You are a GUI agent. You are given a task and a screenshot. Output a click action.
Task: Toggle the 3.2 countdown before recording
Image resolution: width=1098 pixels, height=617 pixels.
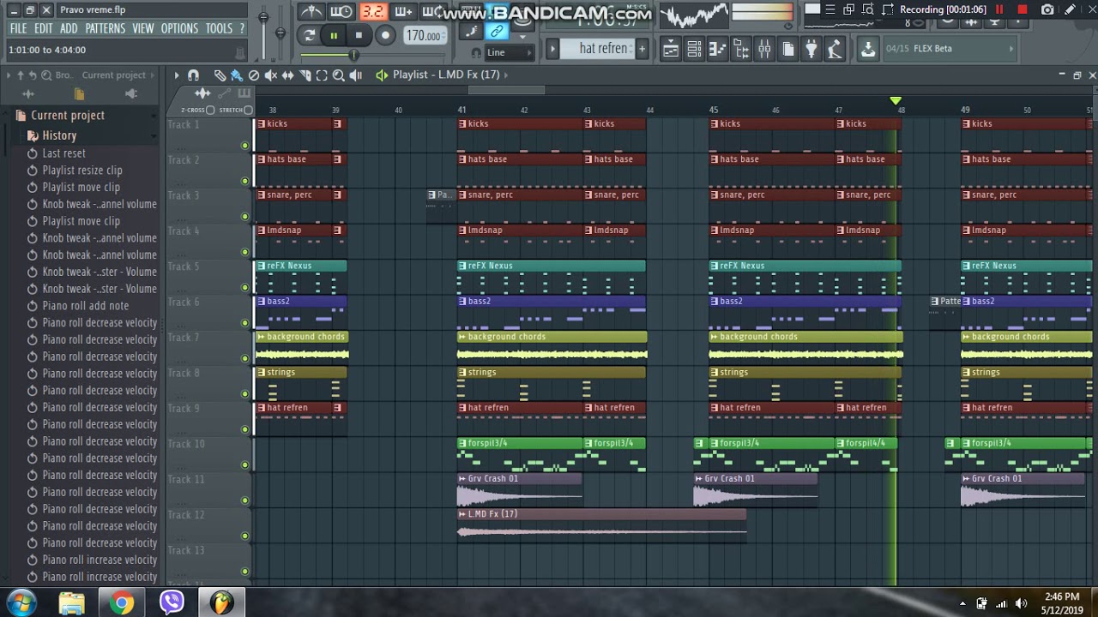pos(372,11)
